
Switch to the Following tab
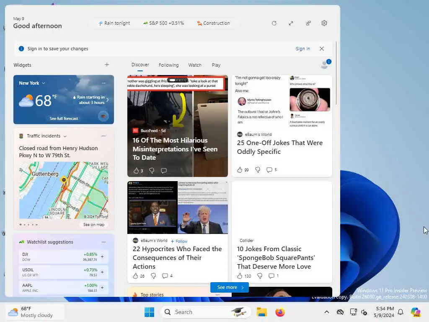(168, 65)
